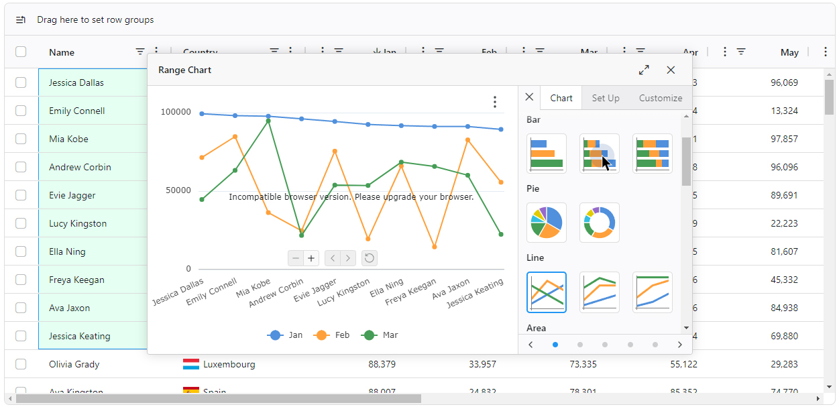Open the chart's three-dot options menu
The width and height of the screenshot is (839, 409).
(x=495, y=102)
